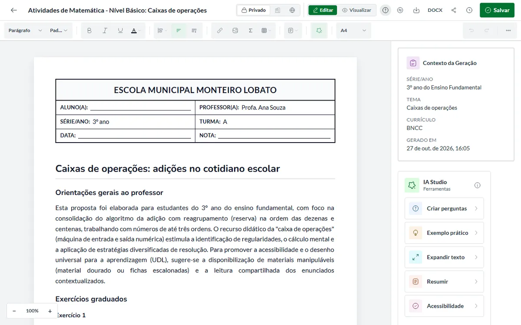Click the download icon in header
The height and width of the screenshot is (325, 521).
(x=416, y=10)
